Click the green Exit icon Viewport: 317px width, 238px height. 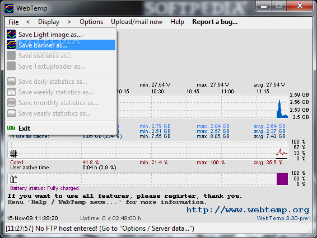pos(11,128)
